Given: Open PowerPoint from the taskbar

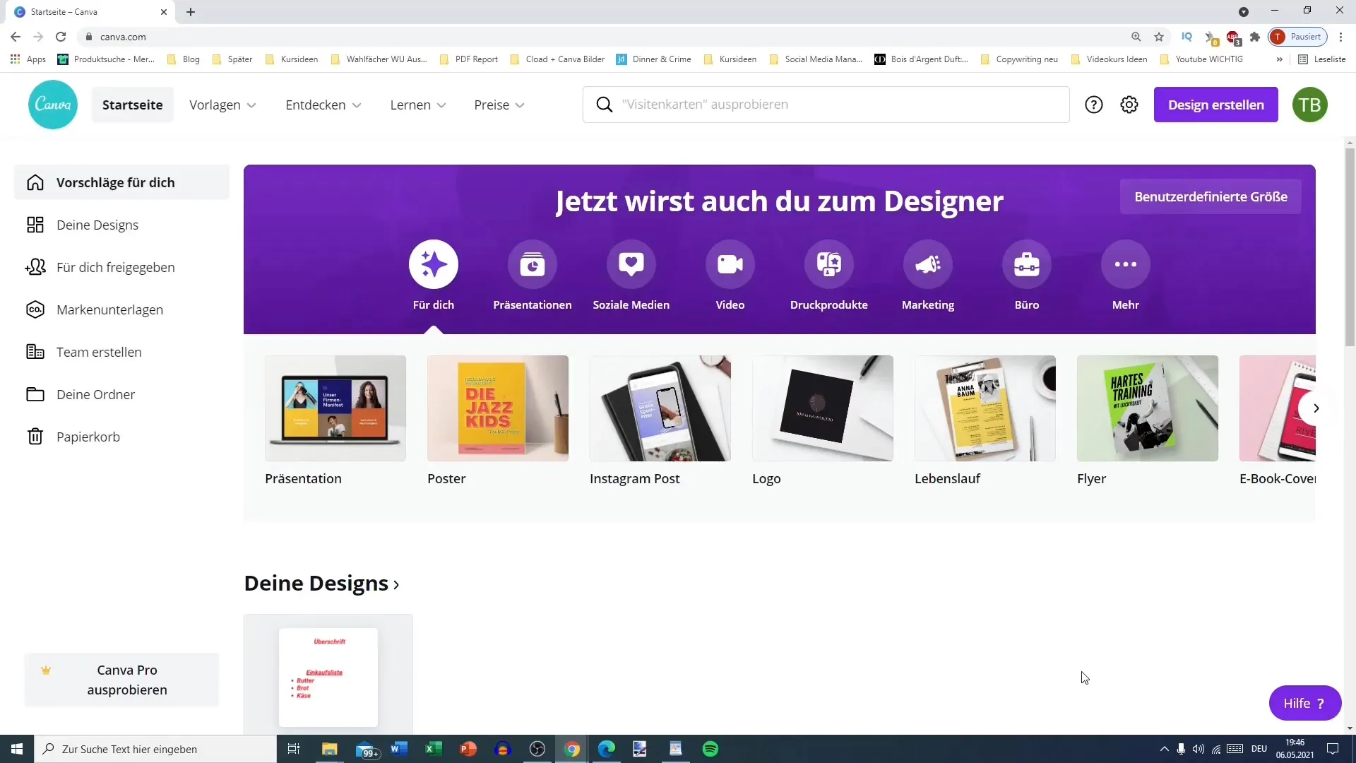Looking at the screenshot, I should click(x=468, y=749).
